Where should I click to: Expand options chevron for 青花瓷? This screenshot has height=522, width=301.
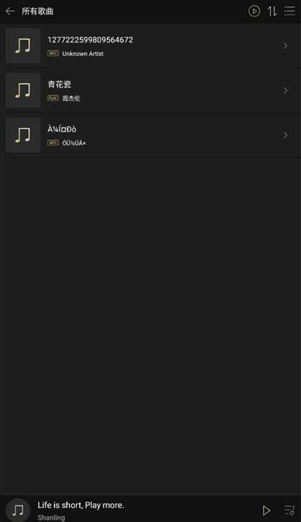point(285,90)
